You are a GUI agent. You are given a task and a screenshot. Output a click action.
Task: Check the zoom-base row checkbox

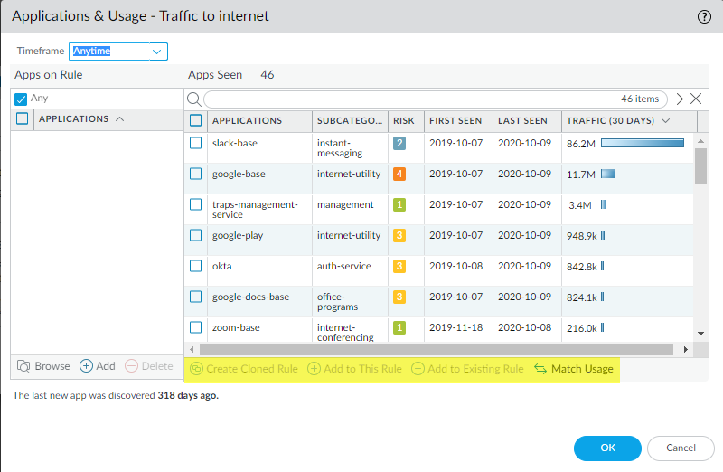pyautogui.click(x=196, y=327)
